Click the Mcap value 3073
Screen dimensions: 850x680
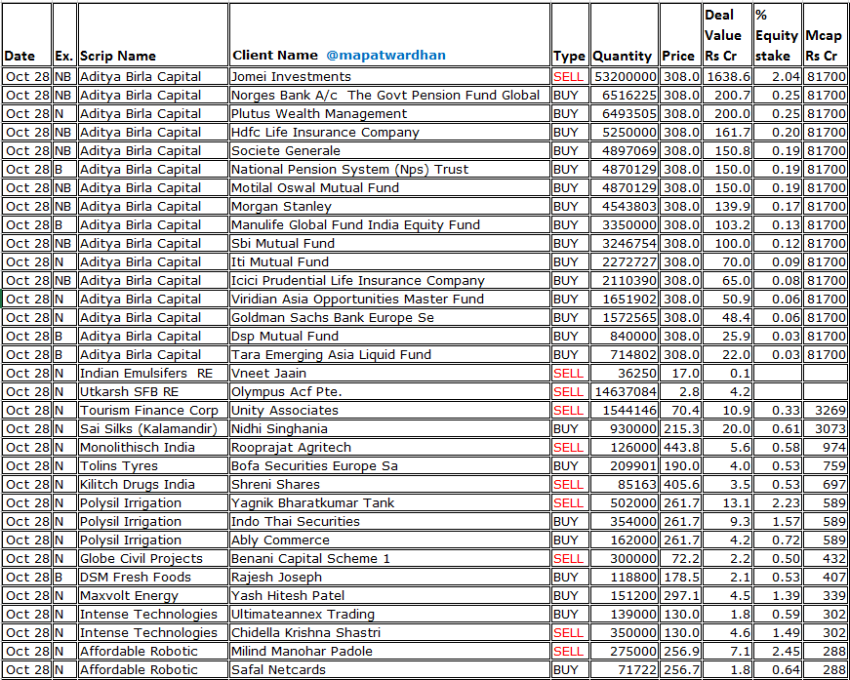pos(825,428)
